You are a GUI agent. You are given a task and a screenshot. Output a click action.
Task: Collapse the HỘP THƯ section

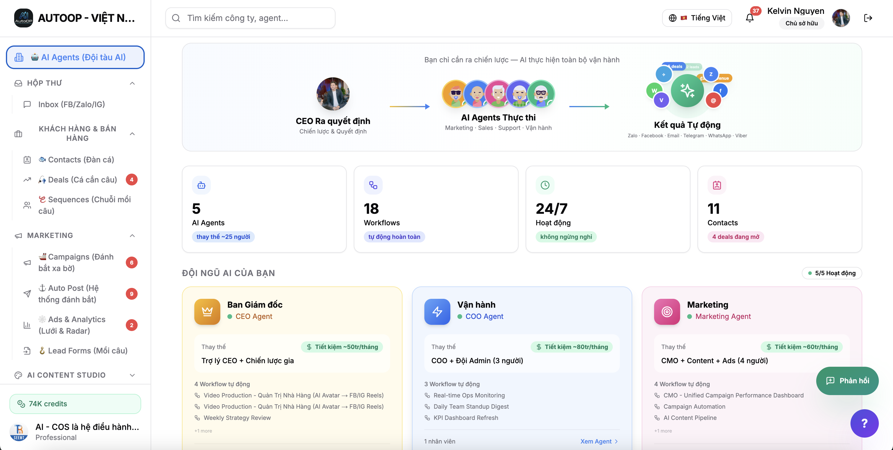coord(132,83)
